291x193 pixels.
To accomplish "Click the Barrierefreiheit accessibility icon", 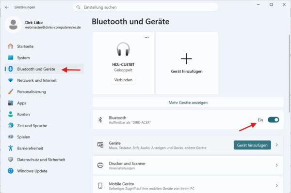I will pos(11,148).
